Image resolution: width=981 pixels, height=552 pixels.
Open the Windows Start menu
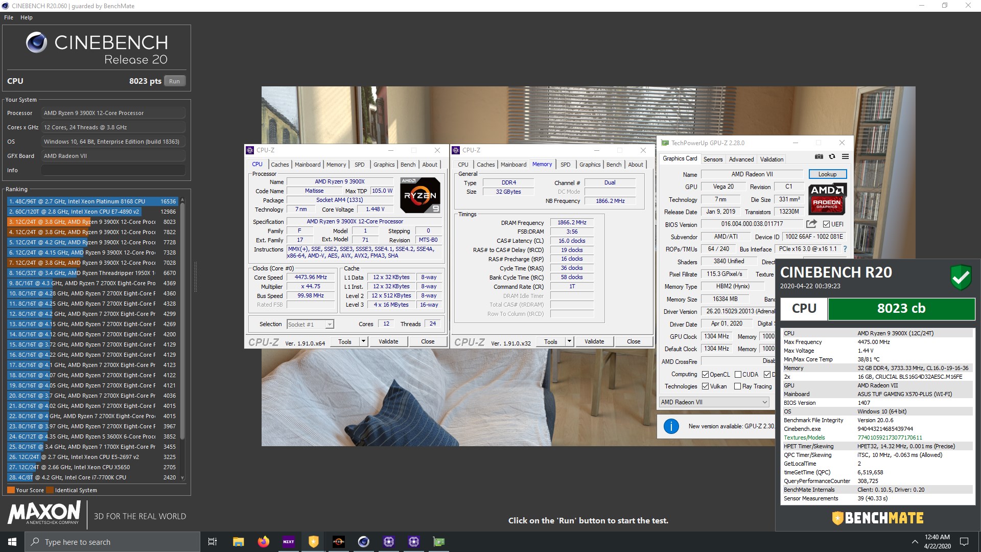click(x=12, y=542)
